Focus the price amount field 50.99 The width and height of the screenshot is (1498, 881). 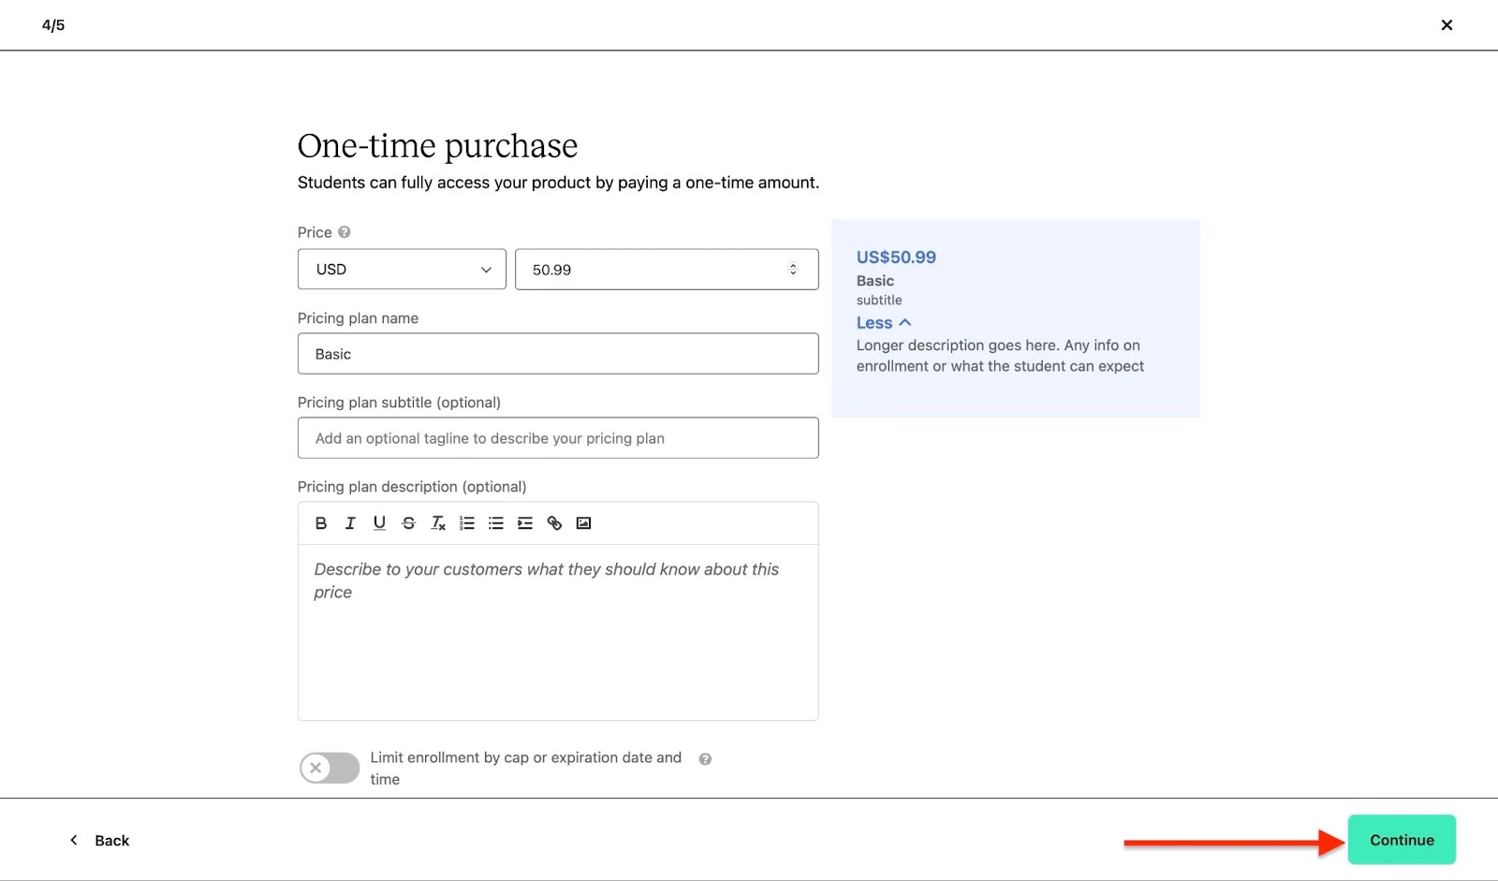(667, 270)
